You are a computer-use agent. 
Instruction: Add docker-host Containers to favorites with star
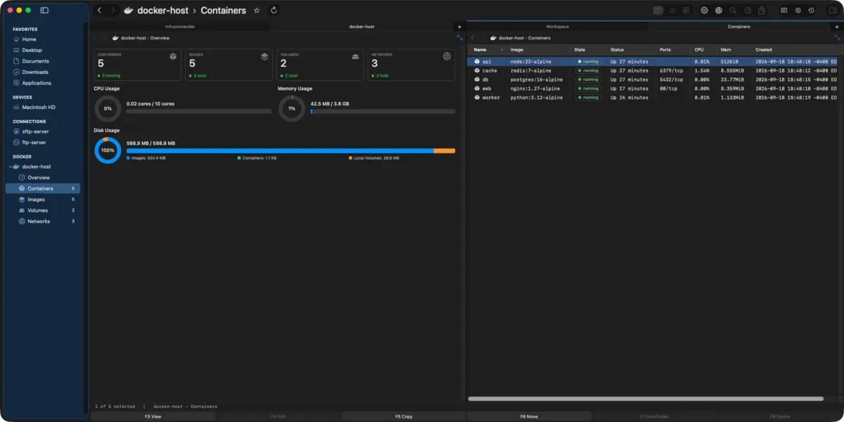pos(257,11)
